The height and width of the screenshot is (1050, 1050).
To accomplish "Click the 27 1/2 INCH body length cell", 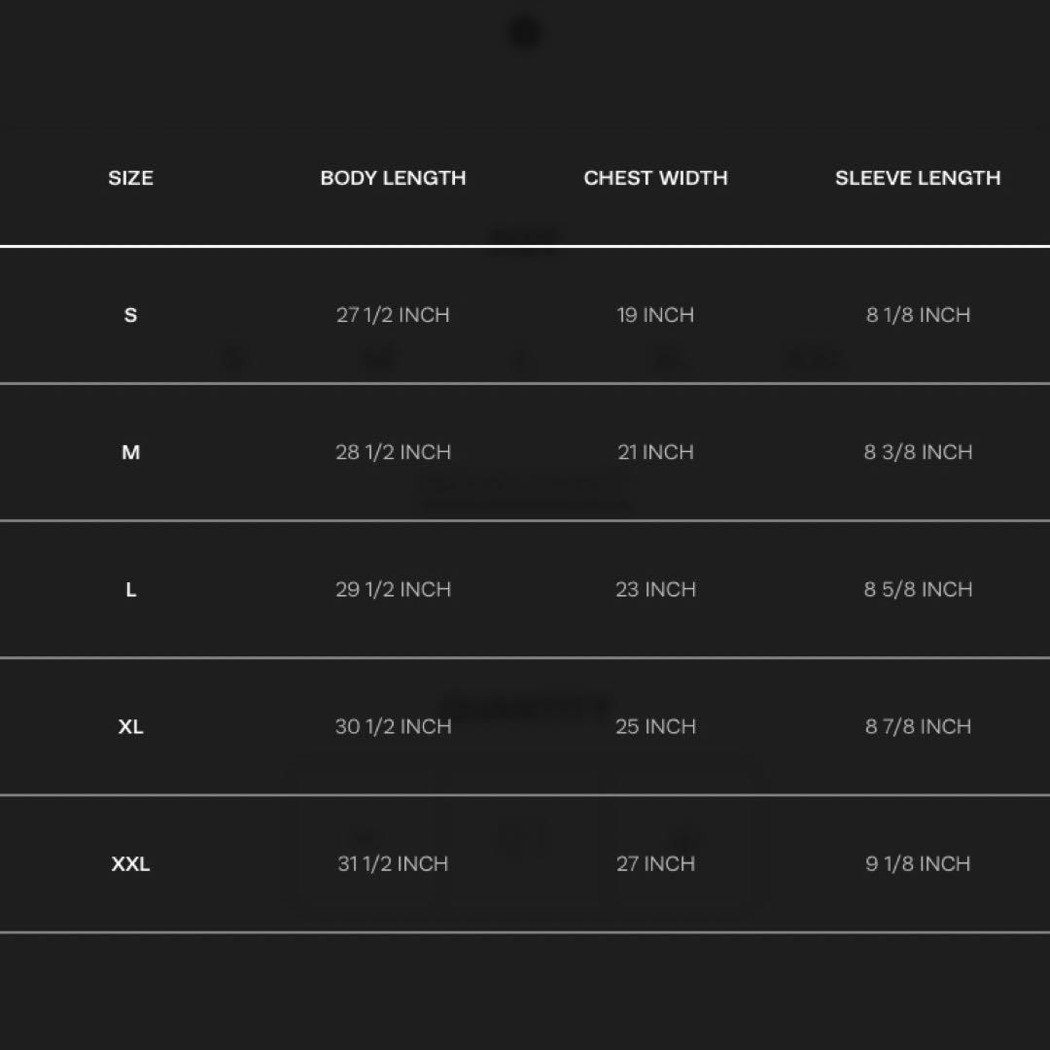I will [x=393, y=315].
